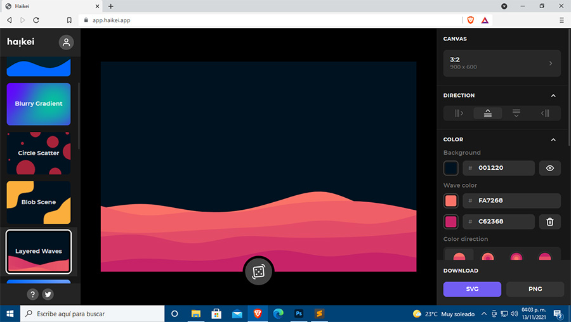Viewport: 571px width, 322px height.
Task: Select the bottom wave direction option
Action: click(x=487, y=113)
